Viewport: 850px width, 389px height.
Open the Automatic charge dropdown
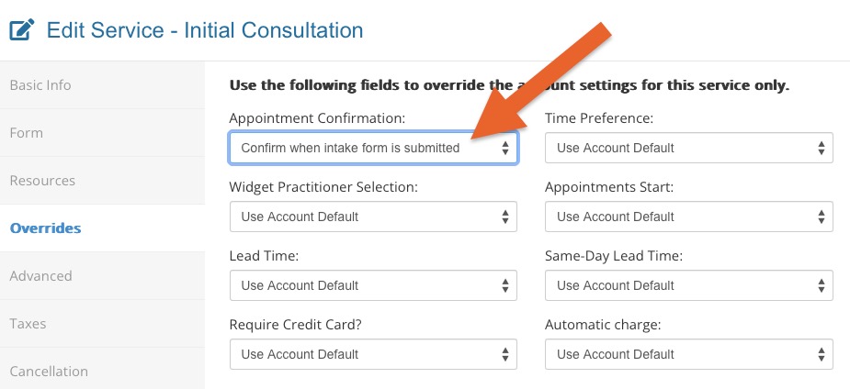(x=688, y=354)
